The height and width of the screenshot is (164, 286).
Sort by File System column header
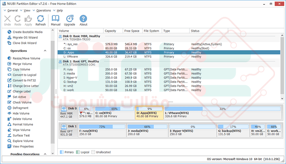(152, 31)
